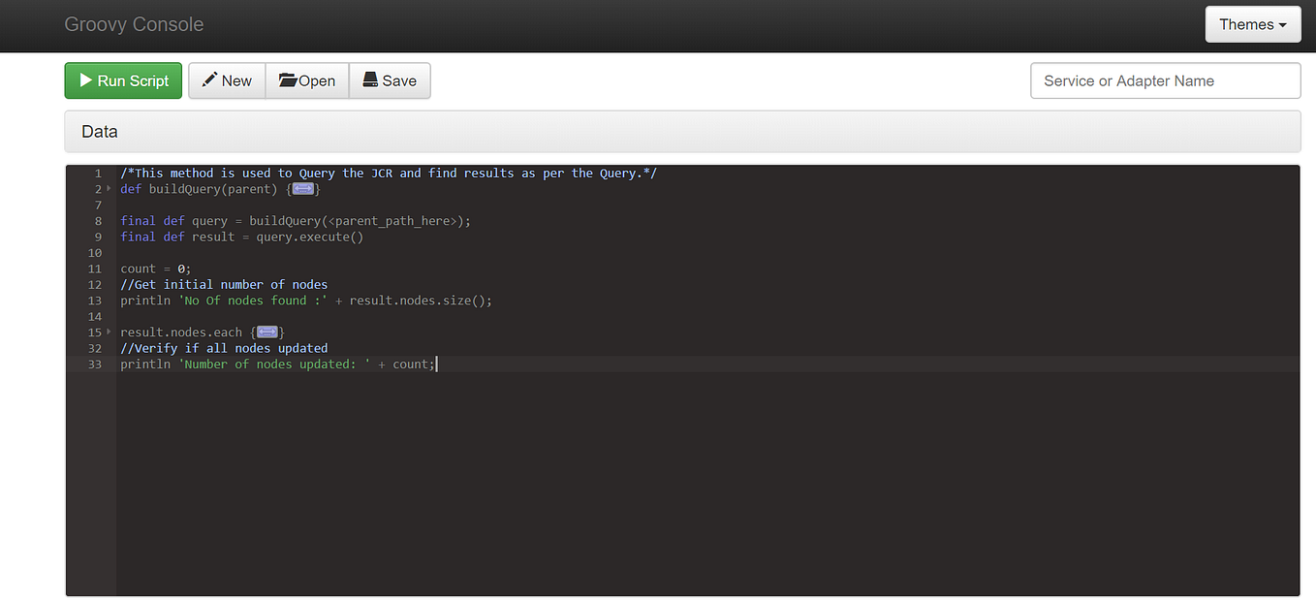
Task: Expand the collapsed buildQuery method body placeholder
Action: (303, 189)
